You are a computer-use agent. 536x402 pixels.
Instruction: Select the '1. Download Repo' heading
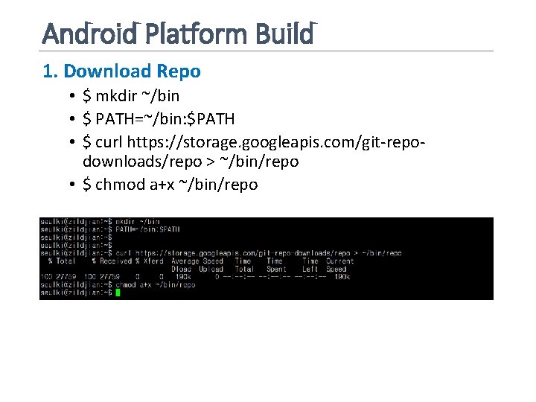point(121,71)
